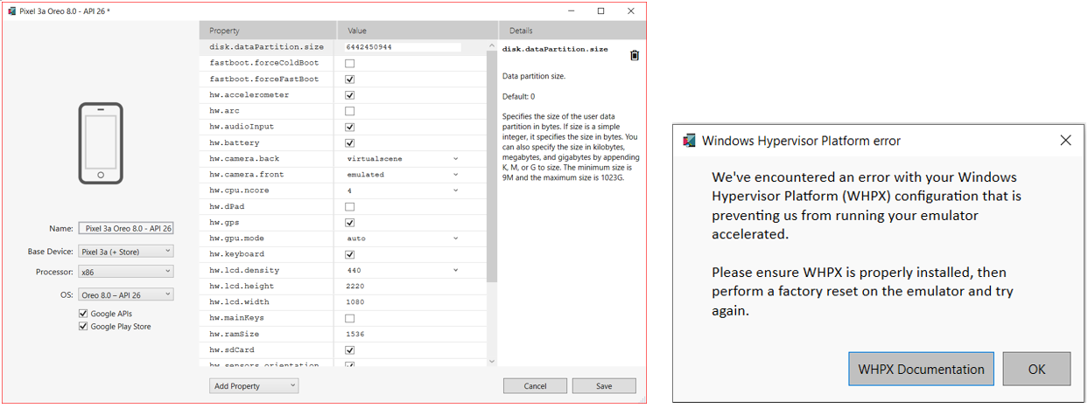Image resolution: width=1088 pixels, height=408 pixels.
Task: Open the Base Device dropdown
Action: 126,252
